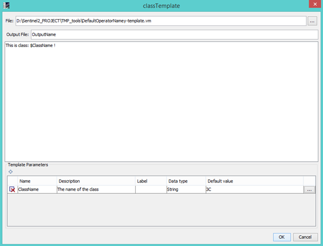Viewport: 323px width, 246px height.
Task: Delete the ClassName parameter row
Action: pyautogui.click(x=12, y=190)
